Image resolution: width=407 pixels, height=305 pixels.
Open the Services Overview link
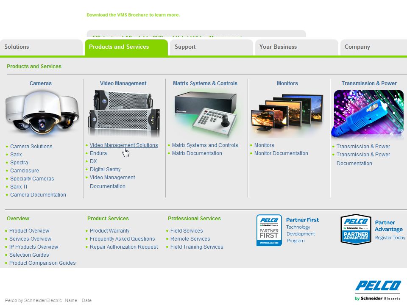[x=31, y=239]
